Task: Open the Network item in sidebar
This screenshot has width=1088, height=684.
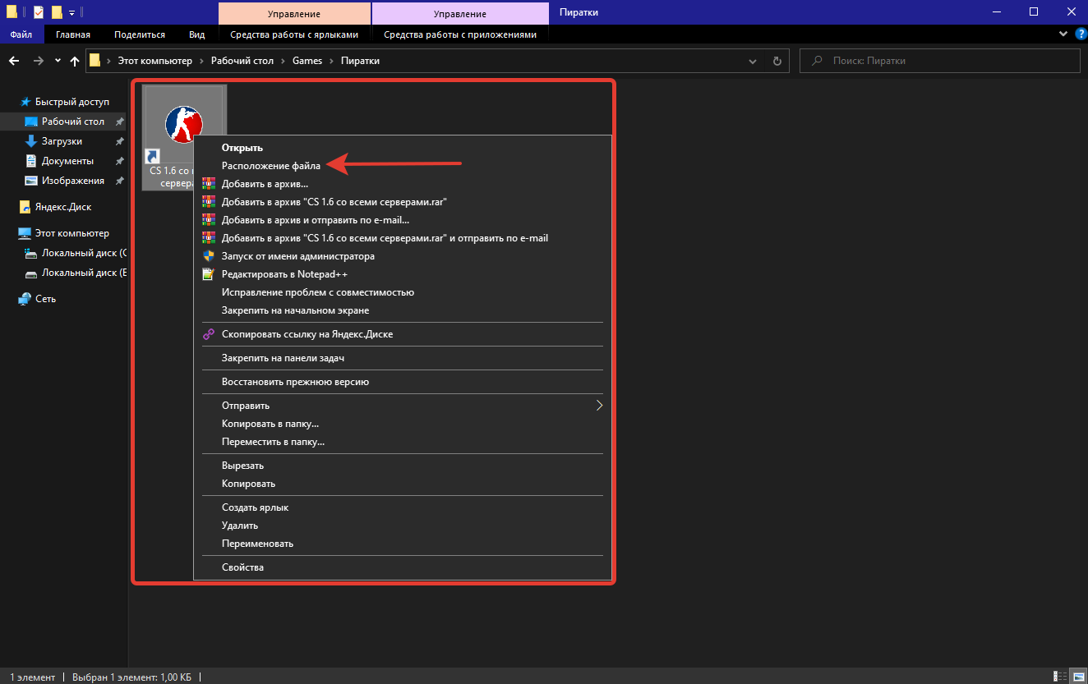Action: [45, 299]
